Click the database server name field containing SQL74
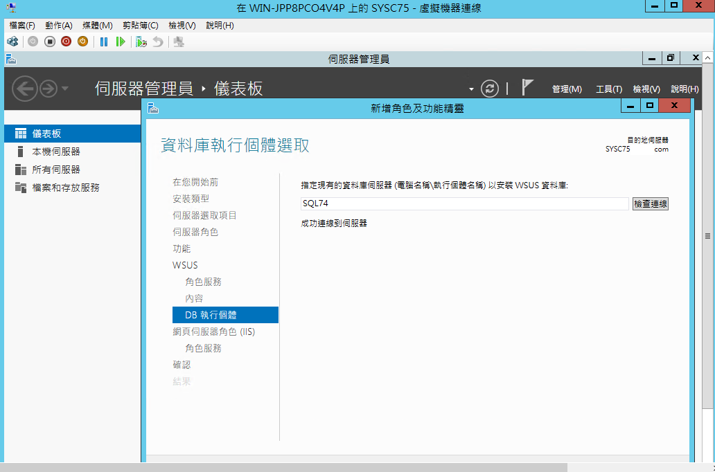Screen dimensions: 715x472 (465, 203)
